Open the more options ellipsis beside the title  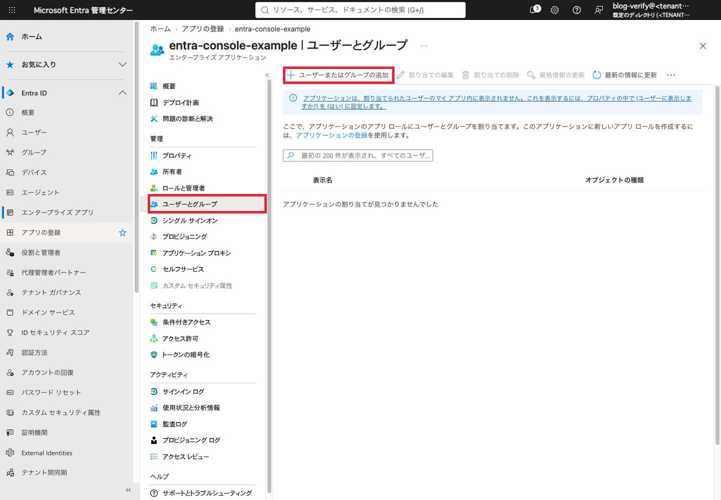[424, 46]
